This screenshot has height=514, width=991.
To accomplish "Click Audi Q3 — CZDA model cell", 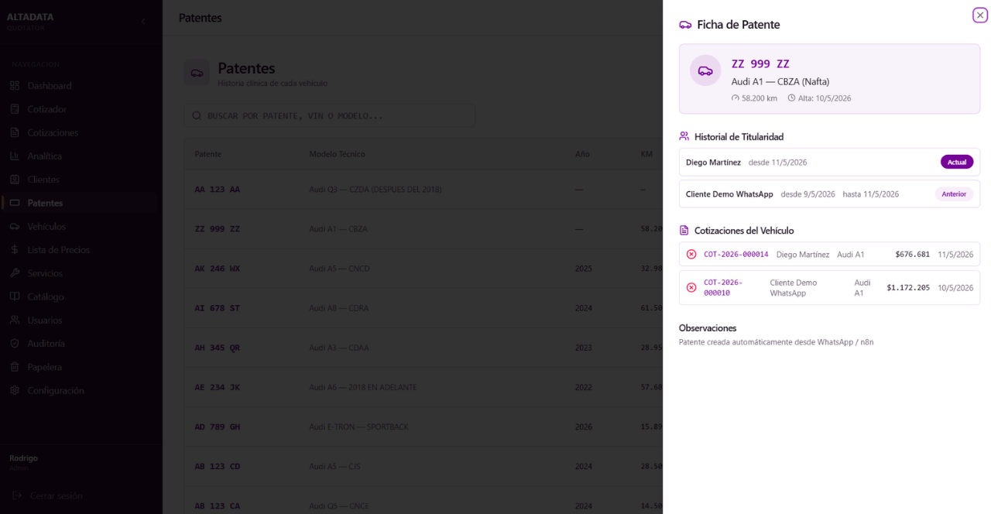I will pyautogui.click(x=375, y=190).
